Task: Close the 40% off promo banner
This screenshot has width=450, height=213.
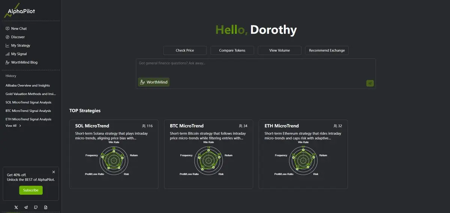Action: coord(54,172)
